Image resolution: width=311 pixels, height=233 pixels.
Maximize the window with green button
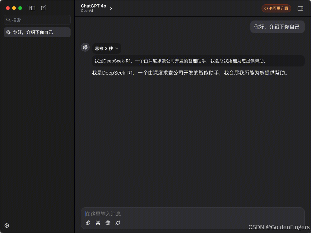[20, 8]
